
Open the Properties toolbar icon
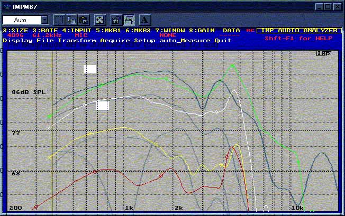tap(116, 20)
